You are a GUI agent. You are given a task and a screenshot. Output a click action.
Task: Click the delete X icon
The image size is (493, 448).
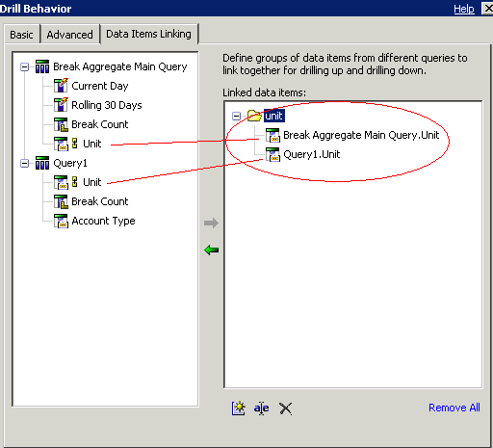coord(285,408)
